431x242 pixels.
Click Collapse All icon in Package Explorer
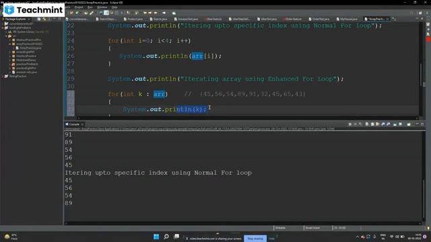click(x=39, y=19)
